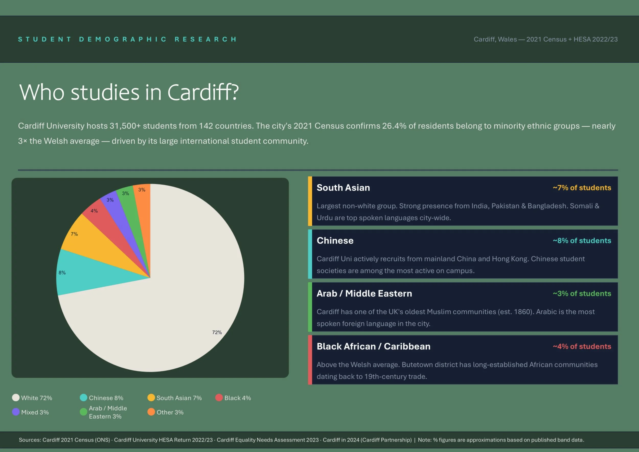639x452 pixels.
Task: Click the ~7% of students label
Action: (582, 188)
